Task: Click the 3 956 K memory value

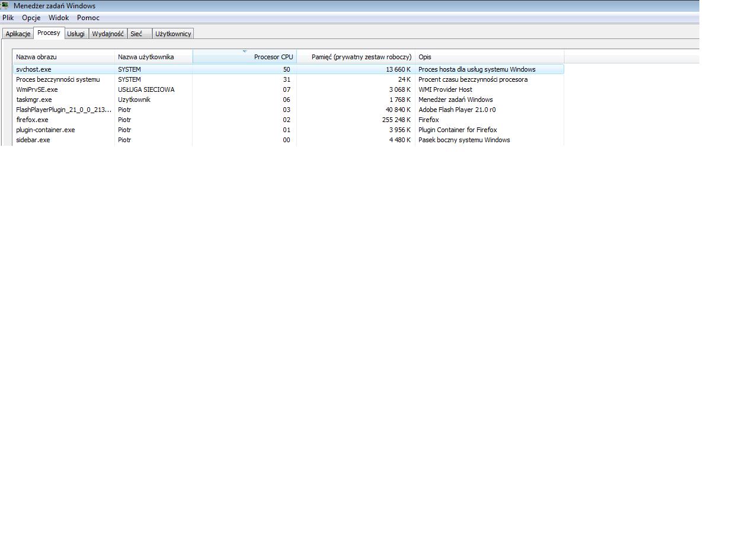Action: 400,130
